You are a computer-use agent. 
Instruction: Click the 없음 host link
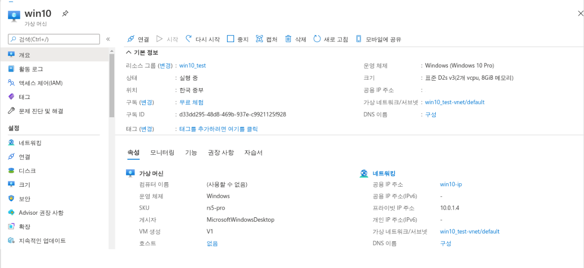(212, 244)
